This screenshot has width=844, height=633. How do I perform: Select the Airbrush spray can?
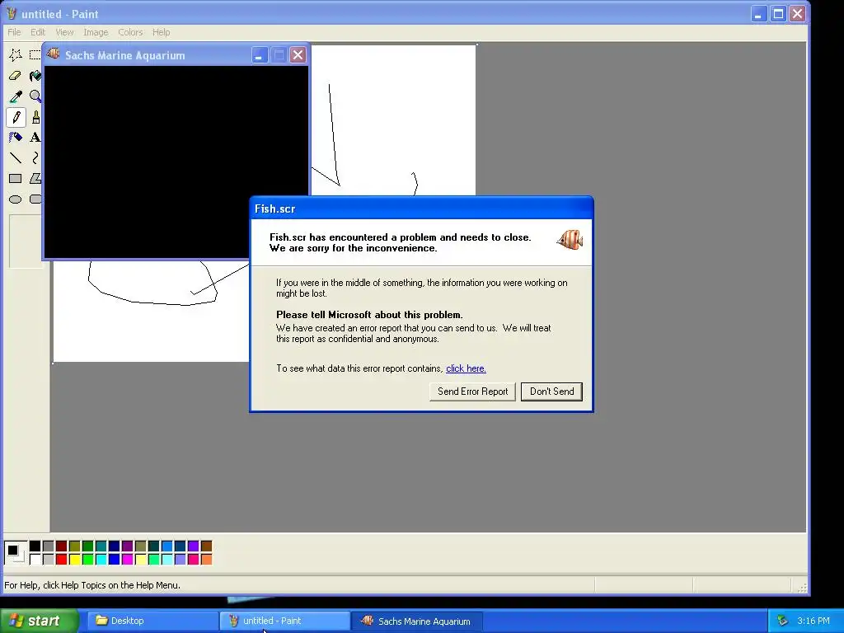pyautogui.click(x=15, y=138)
